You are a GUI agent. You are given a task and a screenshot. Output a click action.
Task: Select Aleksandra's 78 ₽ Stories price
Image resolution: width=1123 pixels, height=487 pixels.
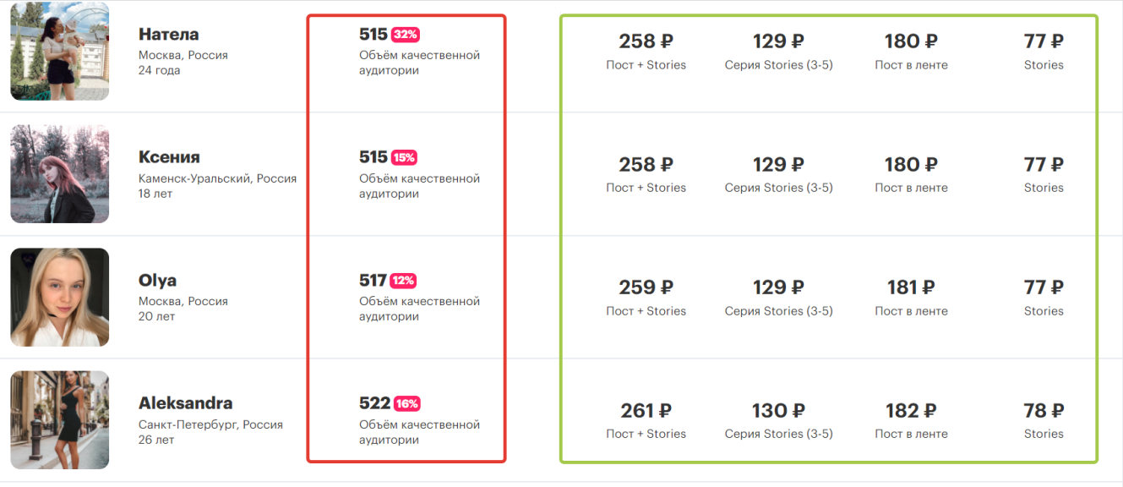(1044, 420)
